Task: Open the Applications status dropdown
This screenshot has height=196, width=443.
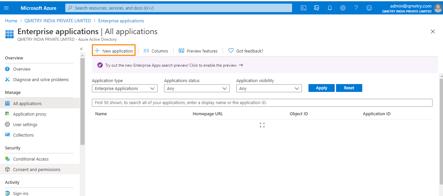Action: [197, 88]
